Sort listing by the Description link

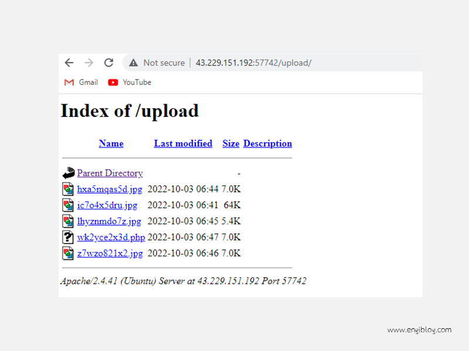[x=268, y=144]
